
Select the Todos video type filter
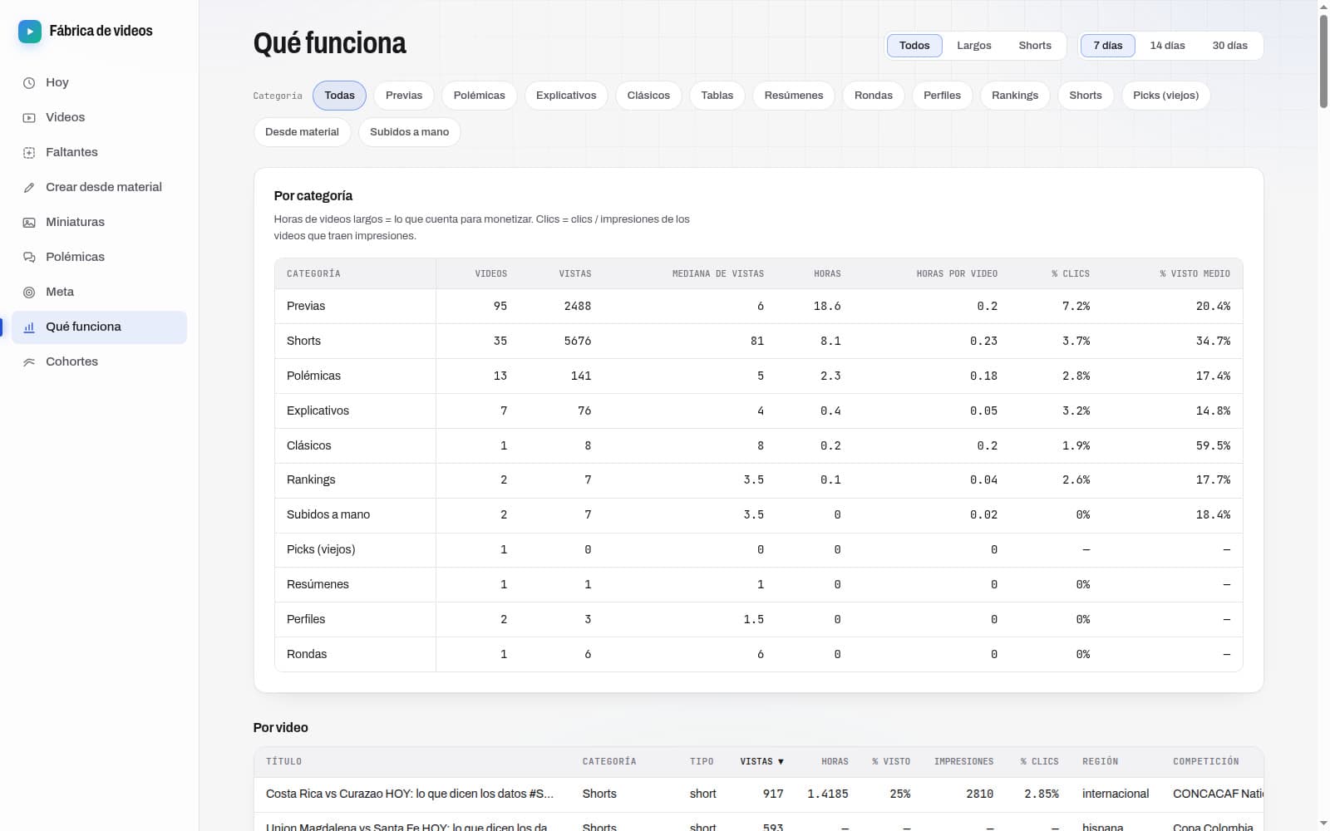(x=914, y=46)
